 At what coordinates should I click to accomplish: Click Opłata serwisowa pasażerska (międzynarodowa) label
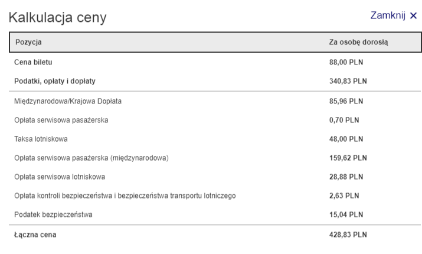pyautogui.click(x=91, y=158)
